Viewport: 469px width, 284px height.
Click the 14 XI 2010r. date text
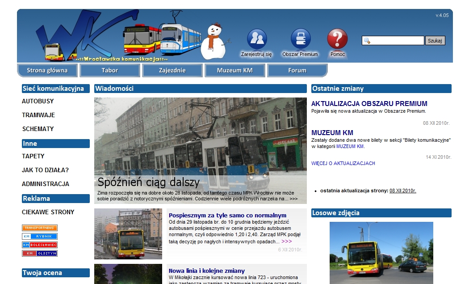click(439, 157)
